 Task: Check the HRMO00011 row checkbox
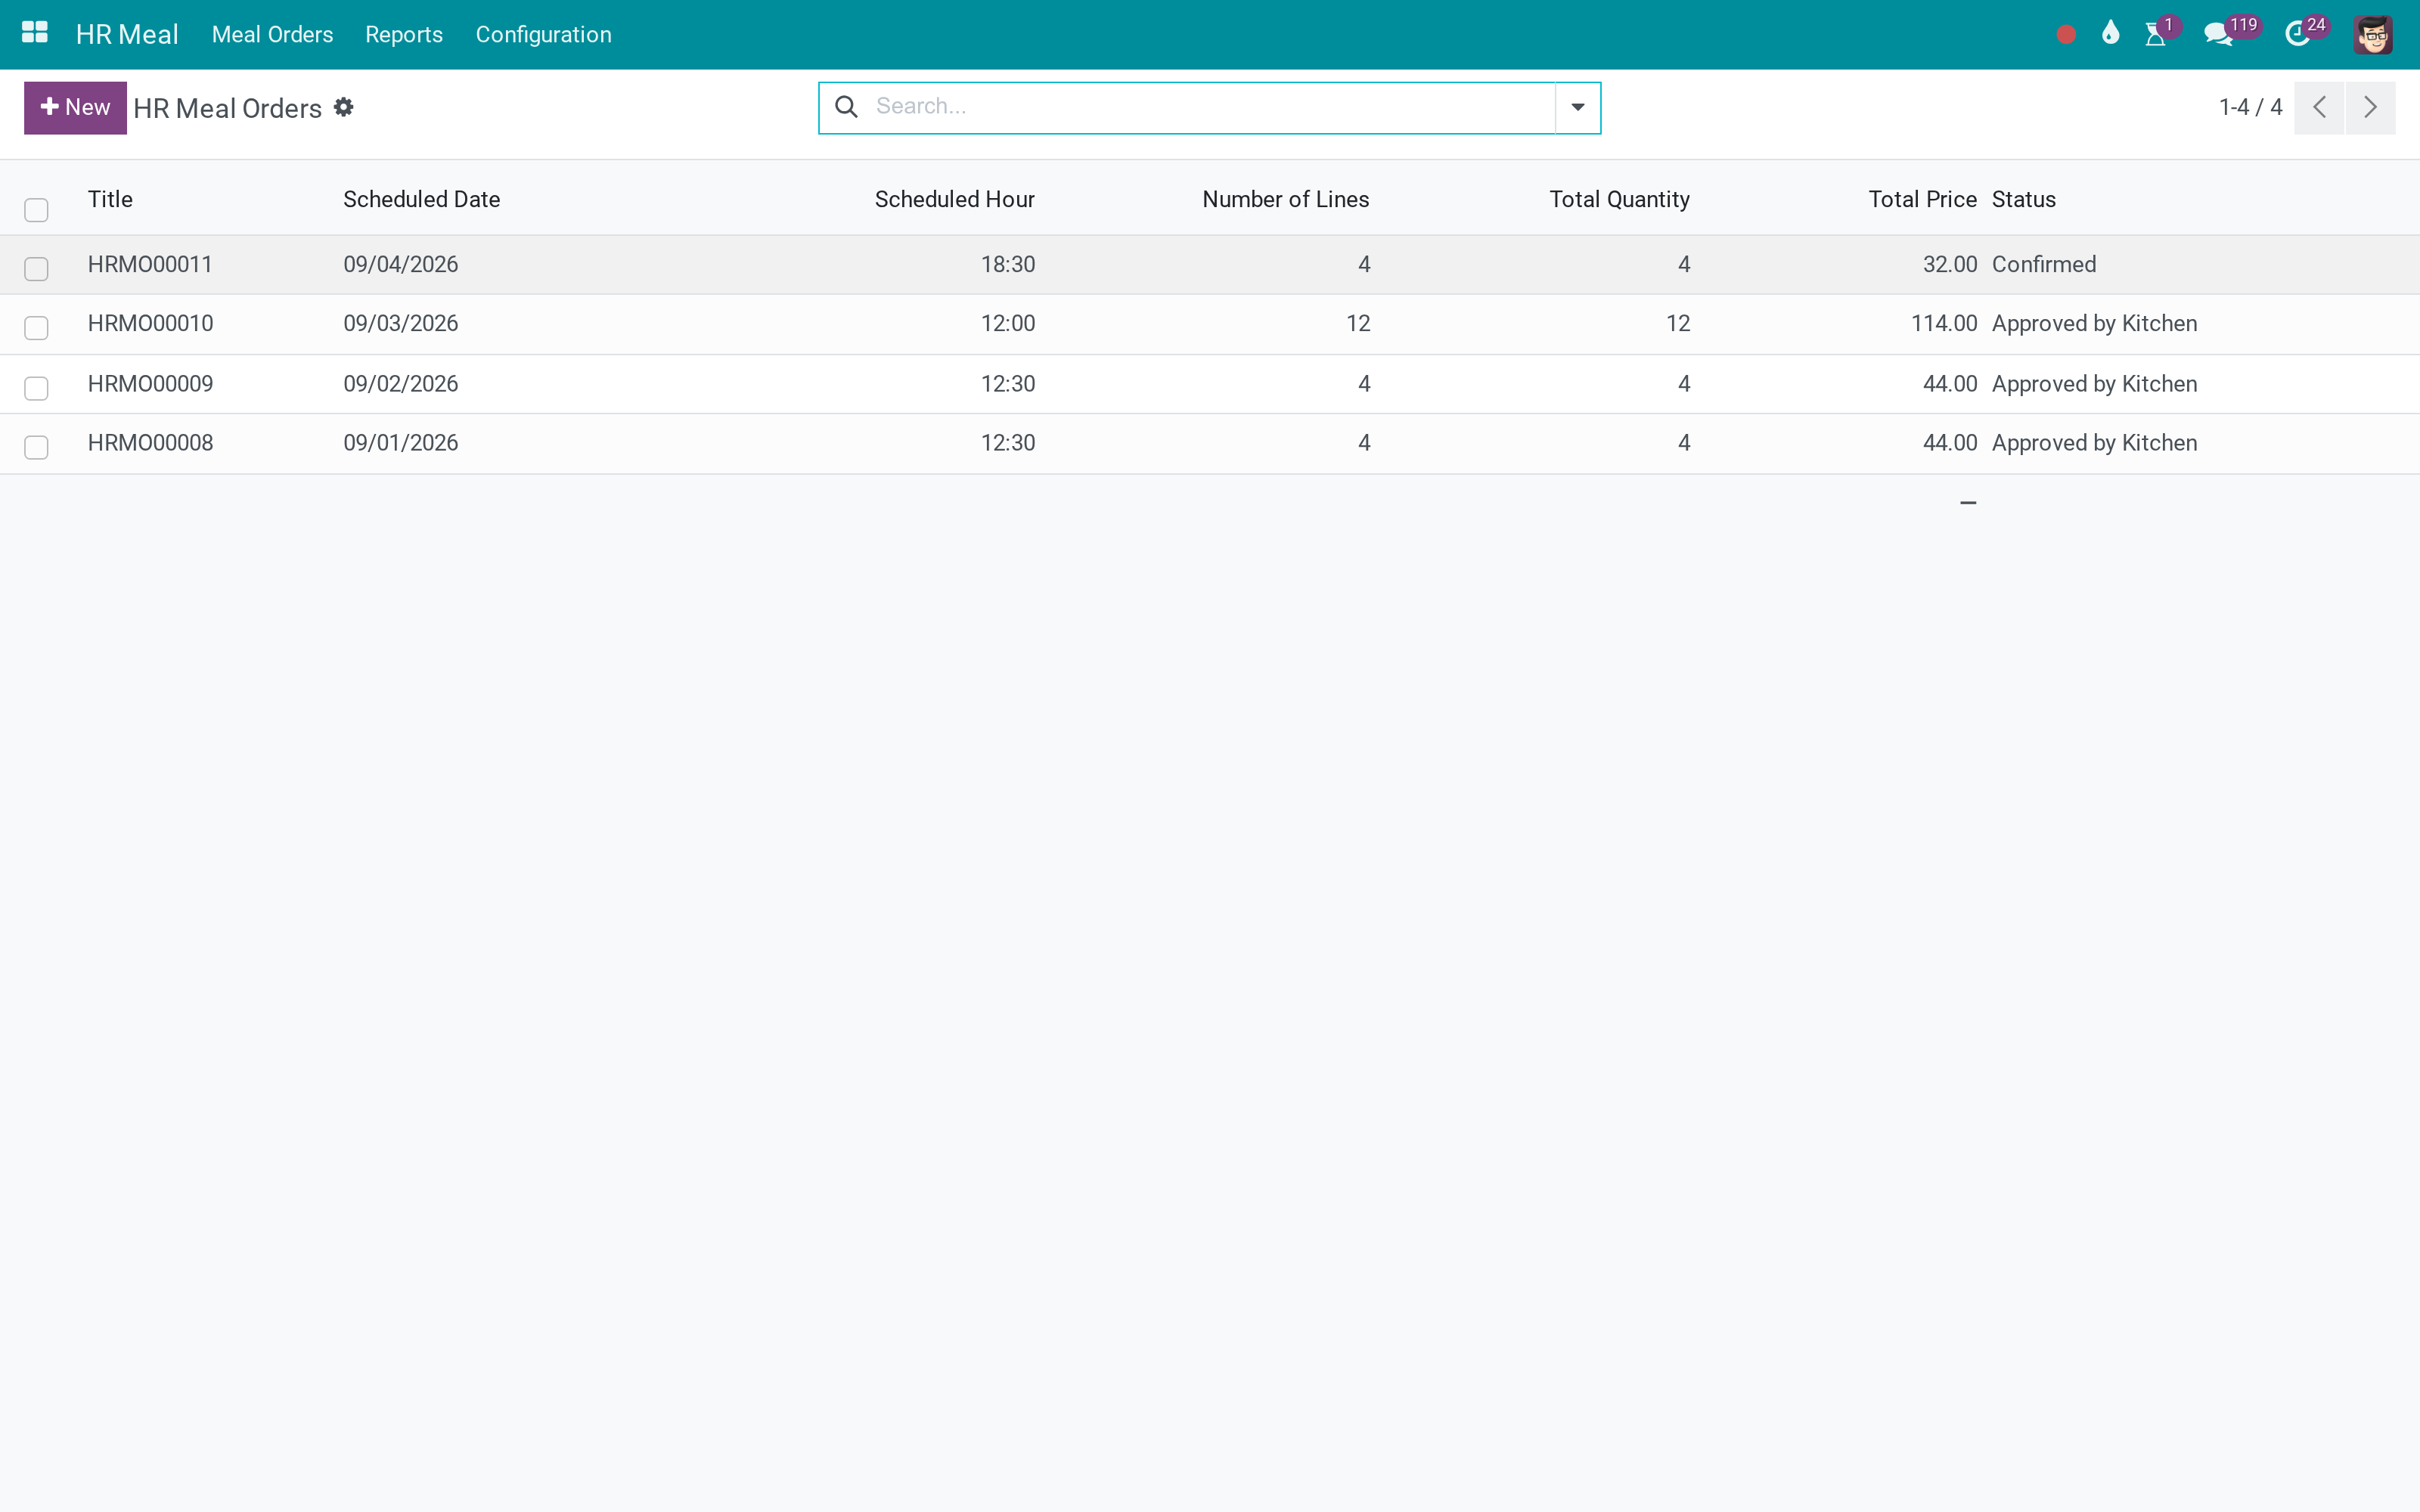click(36, 268)
